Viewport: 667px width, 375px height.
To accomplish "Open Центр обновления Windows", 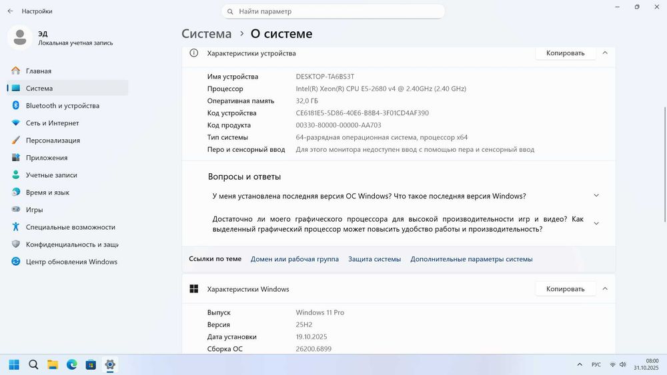I will click(x=67, y=262).
